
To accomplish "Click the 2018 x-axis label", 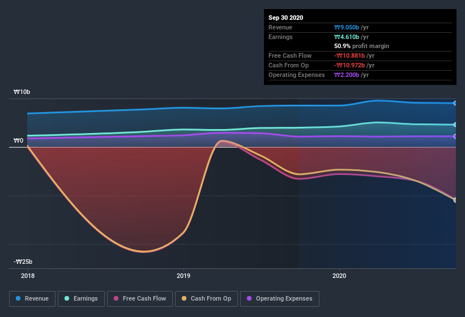I will coord(28,276).
